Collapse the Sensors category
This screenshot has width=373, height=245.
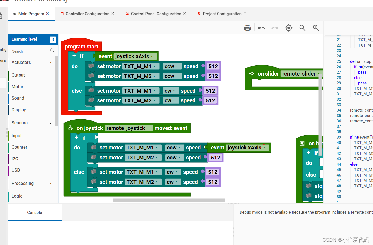50,123
